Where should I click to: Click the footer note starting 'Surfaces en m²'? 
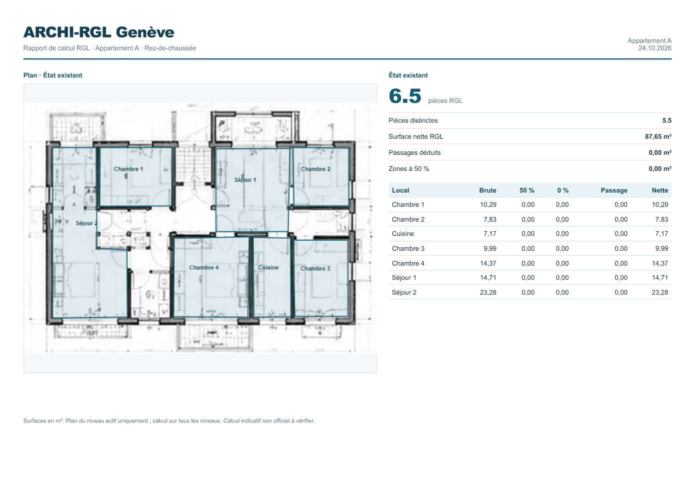coord(169,421)
